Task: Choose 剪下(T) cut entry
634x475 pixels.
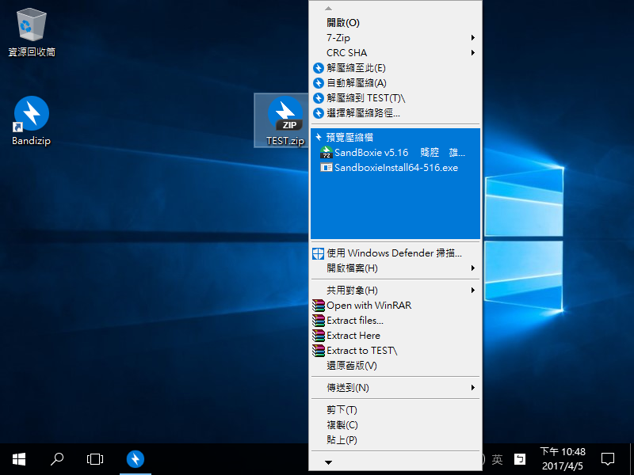Action: (x=395, y=409)
